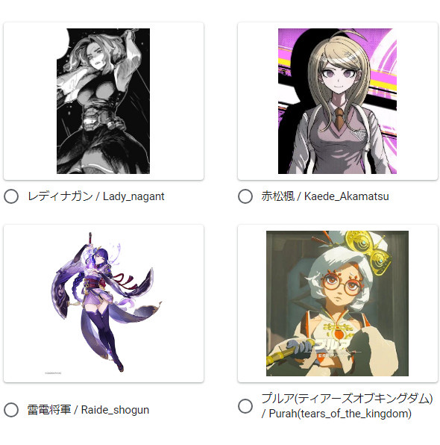Choose the Raide_shogun radio option
This screenshot has height=445, width=440.
tap(11, 410)
